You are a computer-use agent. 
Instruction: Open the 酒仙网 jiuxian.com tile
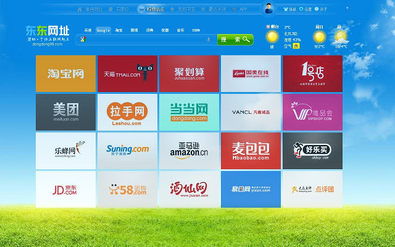pos(189,190)
